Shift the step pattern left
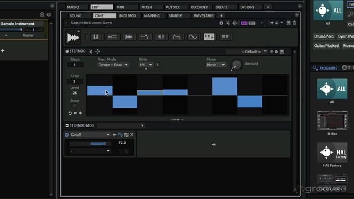The image size is (354, 199). click(75, 113)
